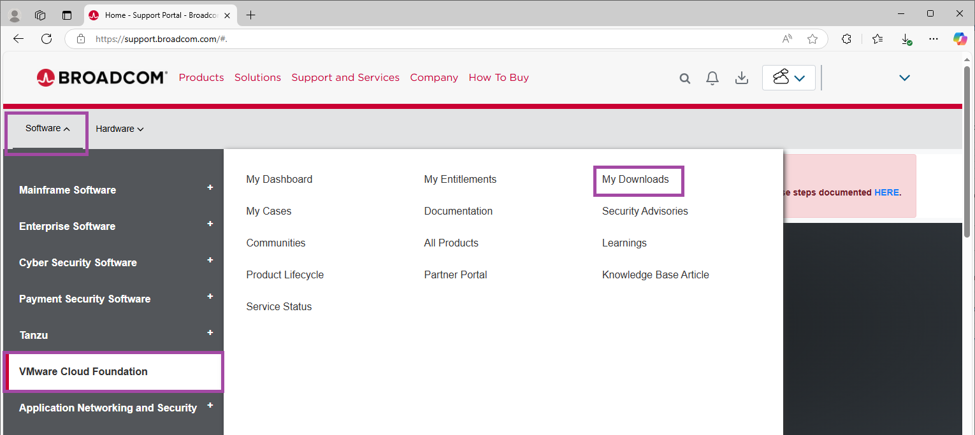975x435 pixels.
Task: Open browser downloads icon
Action: tap(906, 39)
